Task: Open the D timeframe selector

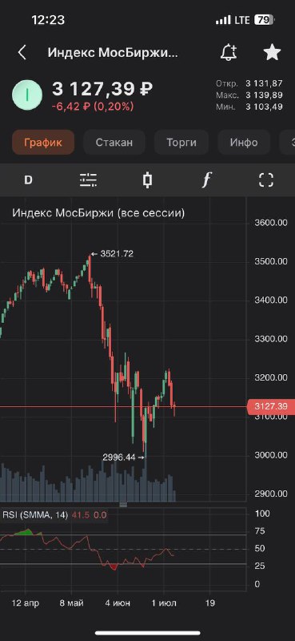Action: tap(28, 179)
